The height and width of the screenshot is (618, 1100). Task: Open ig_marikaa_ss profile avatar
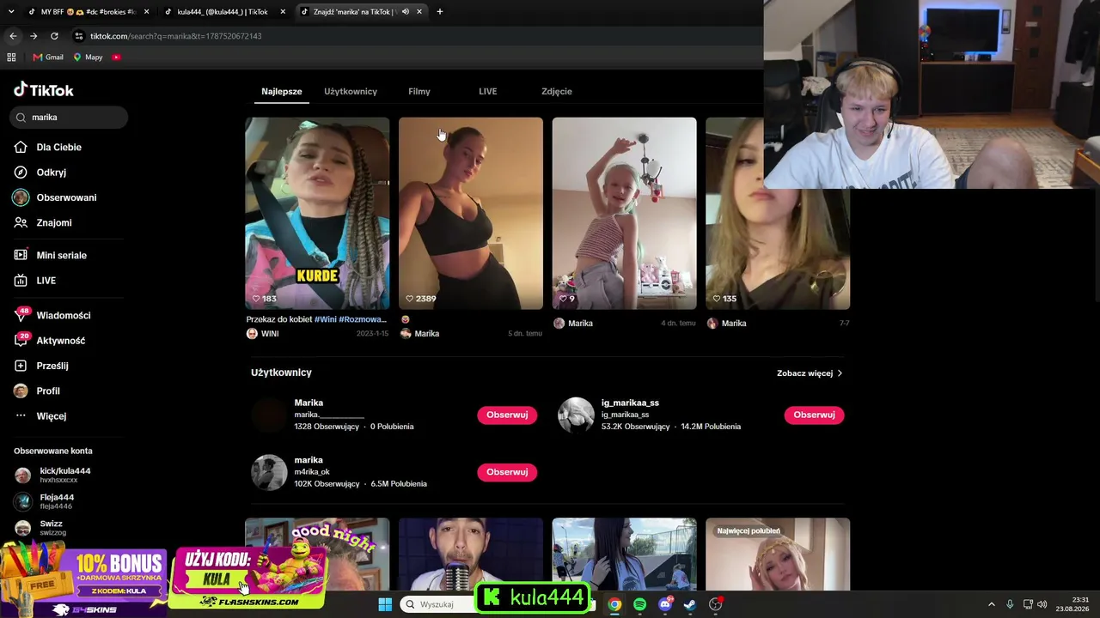point(576,415)
